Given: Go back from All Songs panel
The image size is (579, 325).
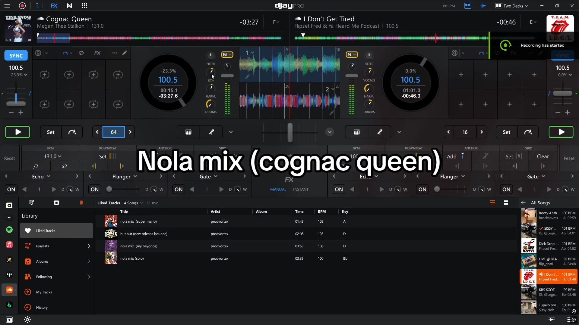Looking at the screenshot, I should 523,203.
